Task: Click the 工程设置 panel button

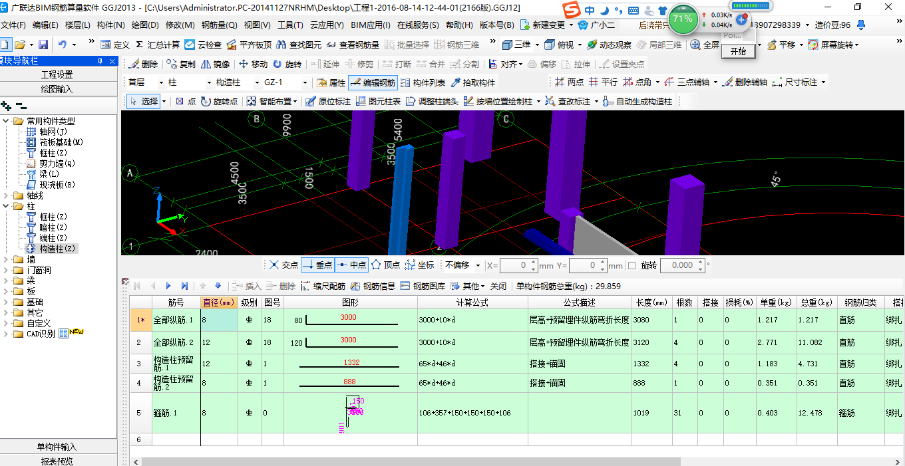Action: click(59, 74)
